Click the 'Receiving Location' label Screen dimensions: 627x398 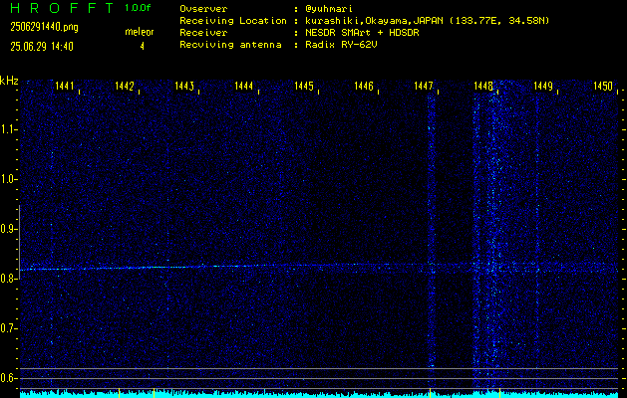pyautogui.click(x=233, y=21)
